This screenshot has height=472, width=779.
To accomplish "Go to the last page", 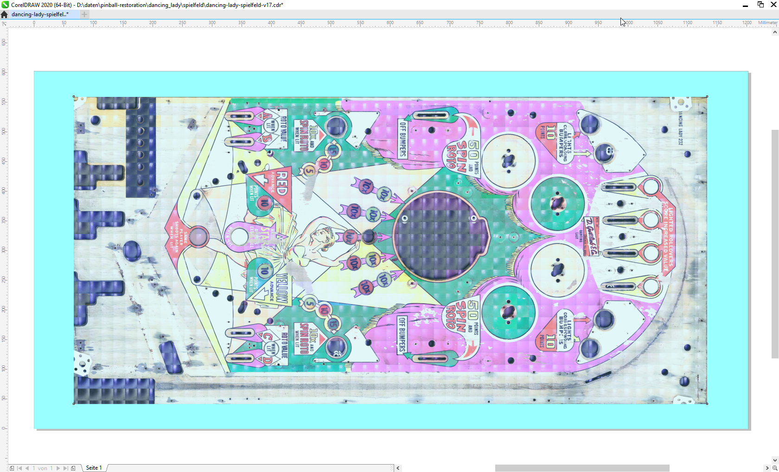I will [x=65, y=468].
